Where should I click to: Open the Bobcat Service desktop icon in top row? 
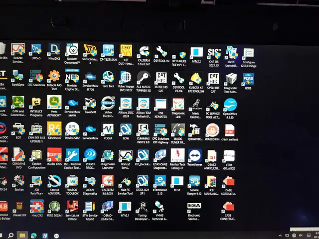point(18,49)
